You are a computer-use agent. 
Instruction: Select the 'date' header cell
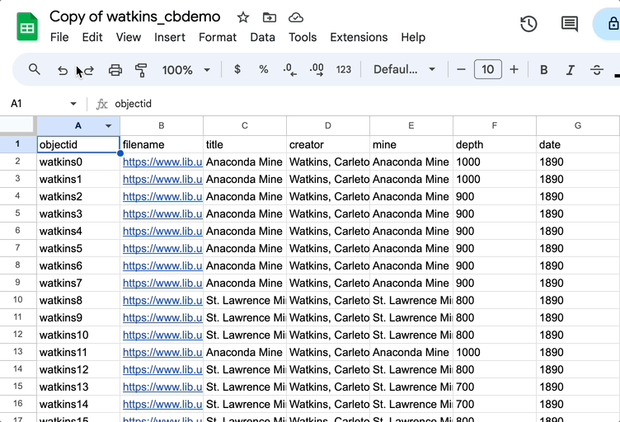578,144
